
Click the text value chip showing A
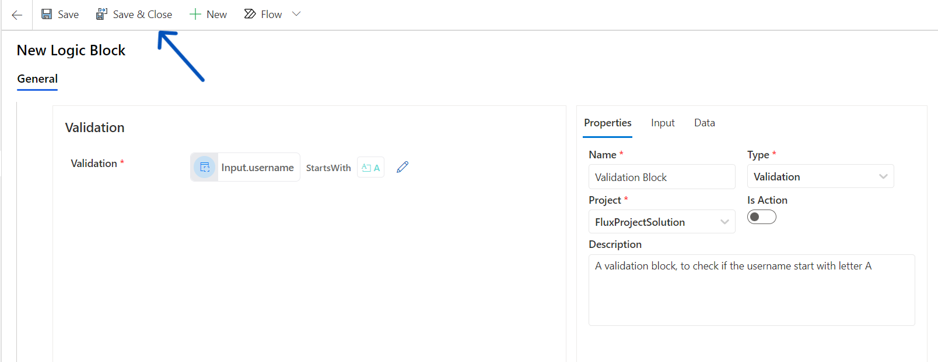click(370, 168)
